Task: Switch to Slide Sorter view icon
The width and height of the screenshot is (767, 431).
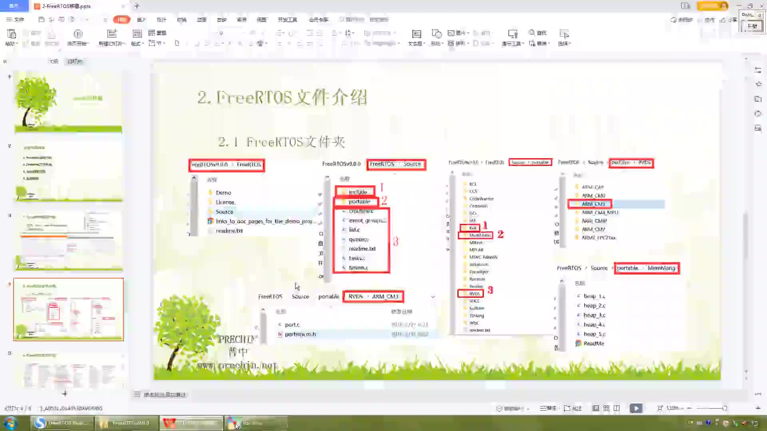Action: 606,408
